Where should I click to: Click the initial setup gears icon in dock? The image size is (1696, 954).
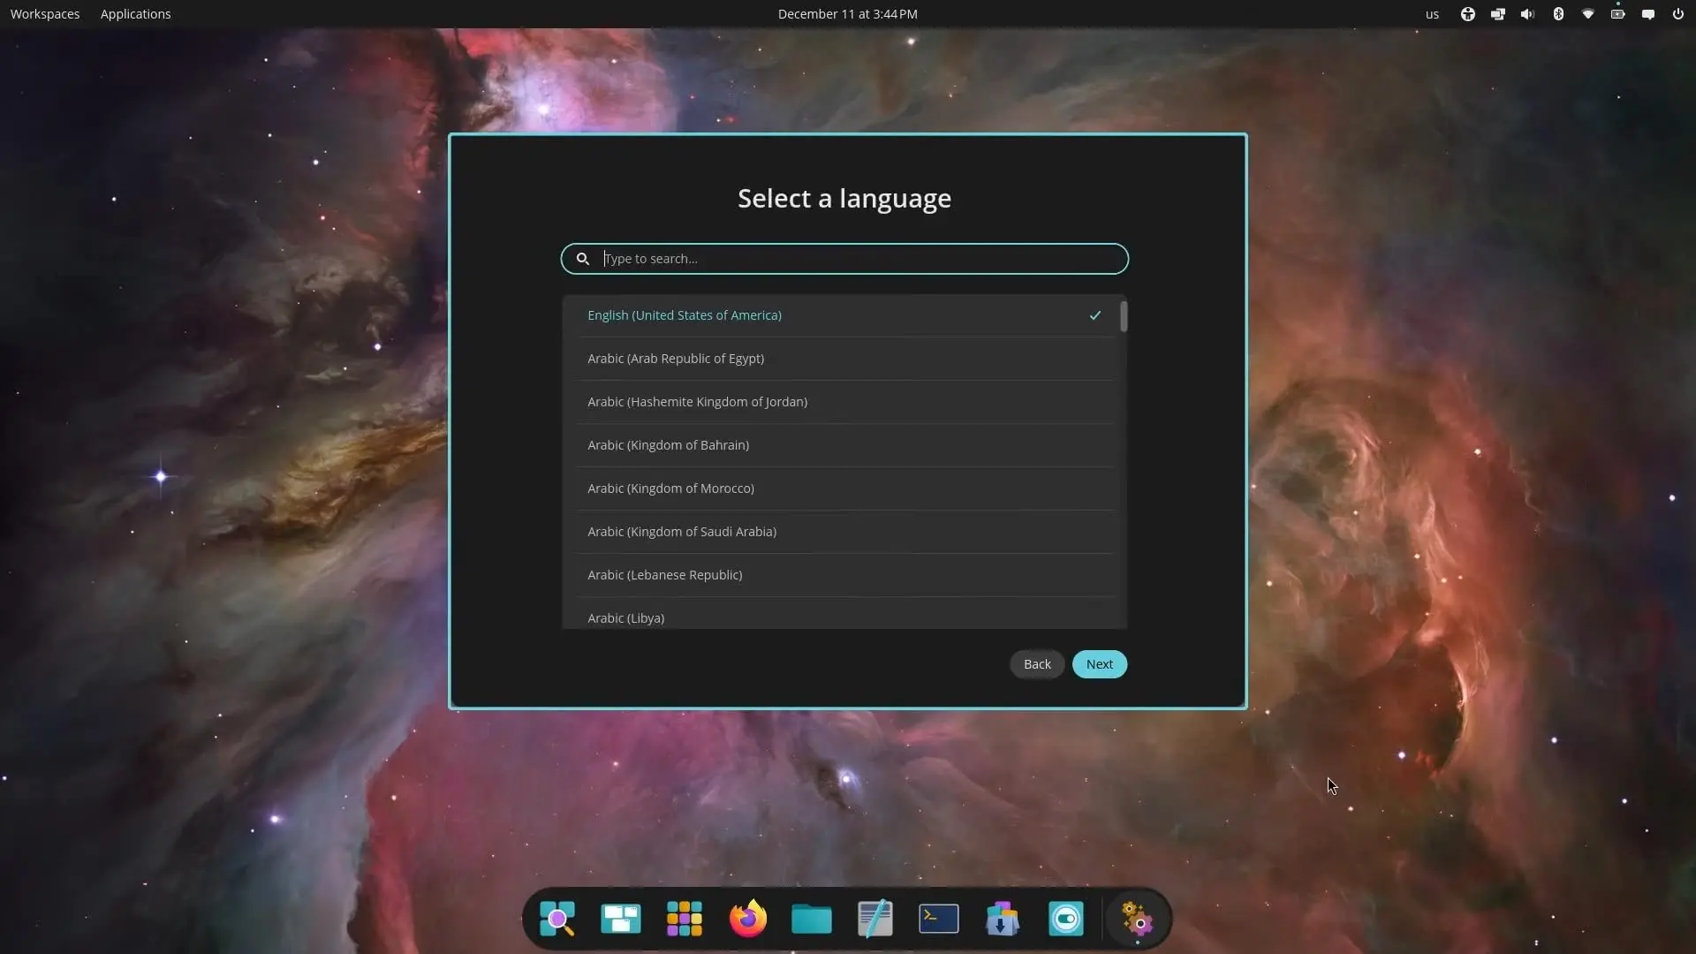[x=1137, y=919]
